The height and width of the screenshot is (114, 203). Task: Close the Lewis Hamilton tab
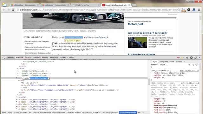point(129,5)
